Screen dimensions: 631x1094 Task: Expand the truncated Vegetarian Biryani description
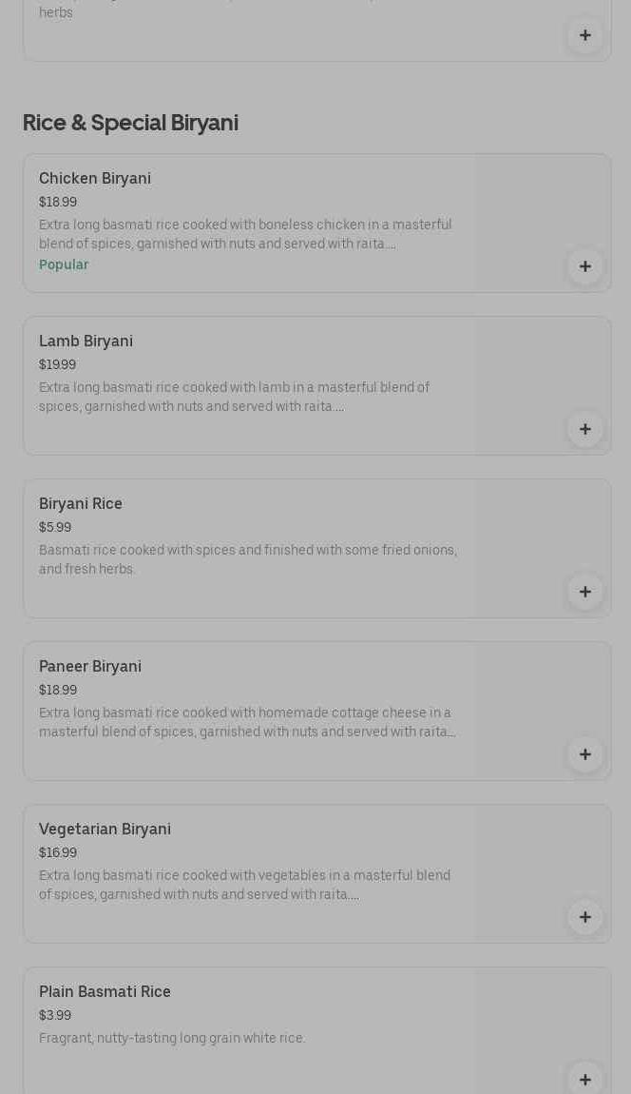click(244, 886)
